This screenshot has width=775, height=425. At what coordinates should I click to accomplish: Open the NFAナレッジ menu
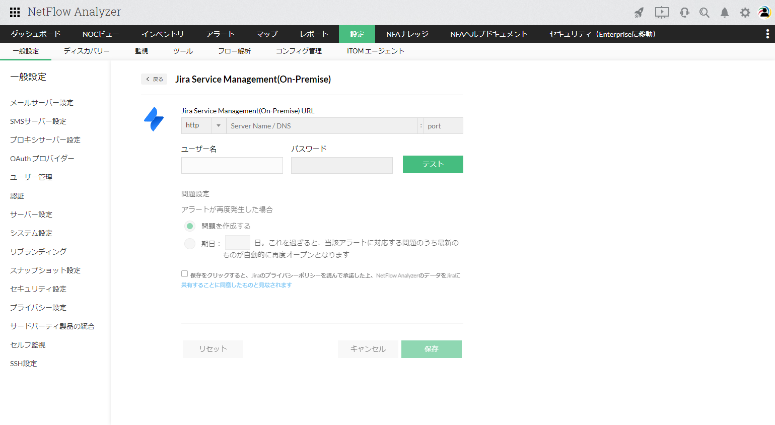click(x=407, y=34)
